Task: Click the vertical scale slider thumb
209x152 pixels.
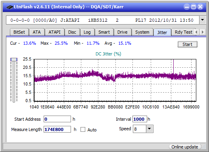Action: click(x=14, y=59)
